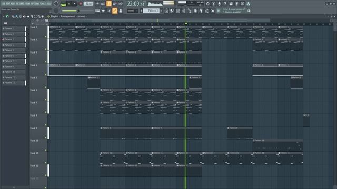The image size is (337, 189).
Task: Select Pattern 1 in the picker list
Action: [14, 28]
